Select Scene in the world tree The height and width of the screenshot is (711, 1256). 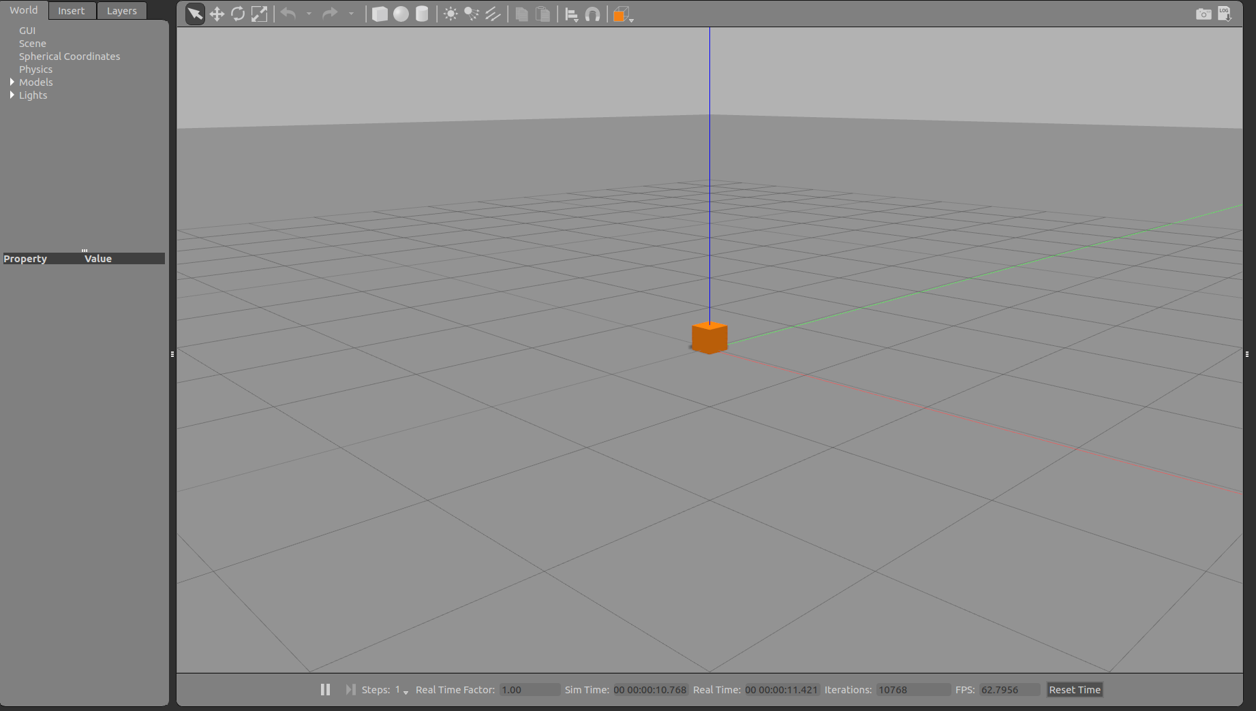pyautogui.click(x=33, y=44)
